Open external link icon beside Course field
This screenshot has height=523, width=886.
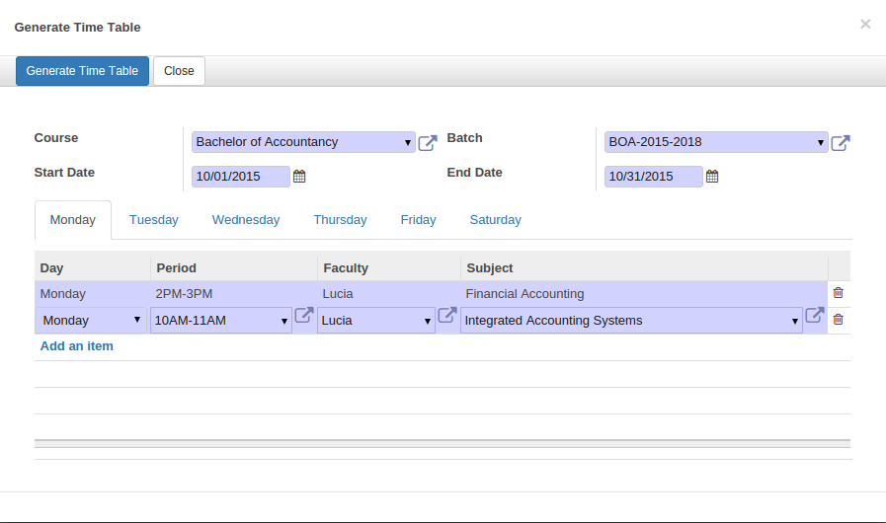(428, 143)
